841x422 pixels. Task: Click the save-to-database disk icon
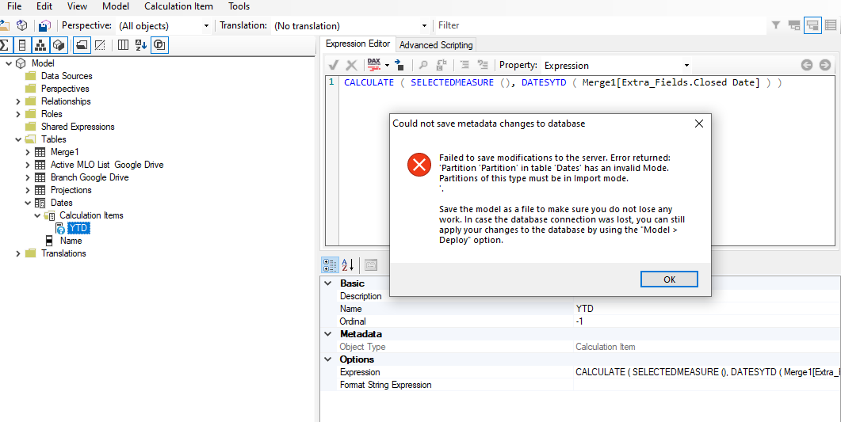coord(45,25)
